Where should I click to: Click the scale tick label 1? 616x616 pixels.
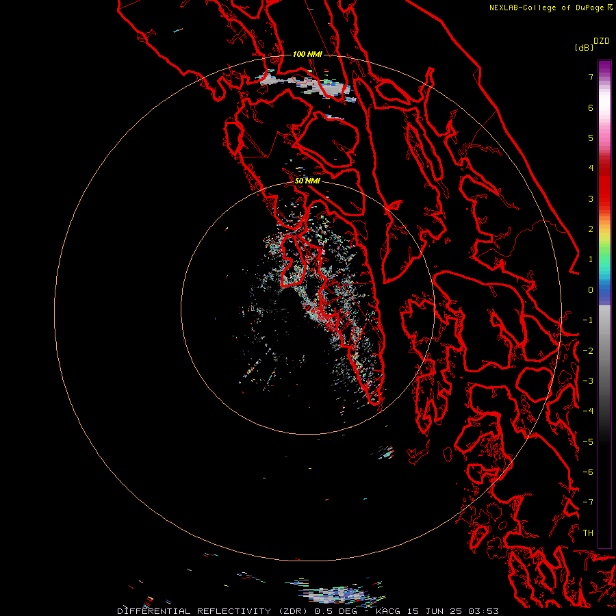pos(591,259)
